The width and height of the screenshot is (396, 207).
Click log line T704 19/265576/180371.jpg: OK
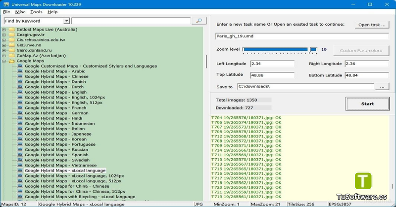pyautogui.click(x=246, y=118)
